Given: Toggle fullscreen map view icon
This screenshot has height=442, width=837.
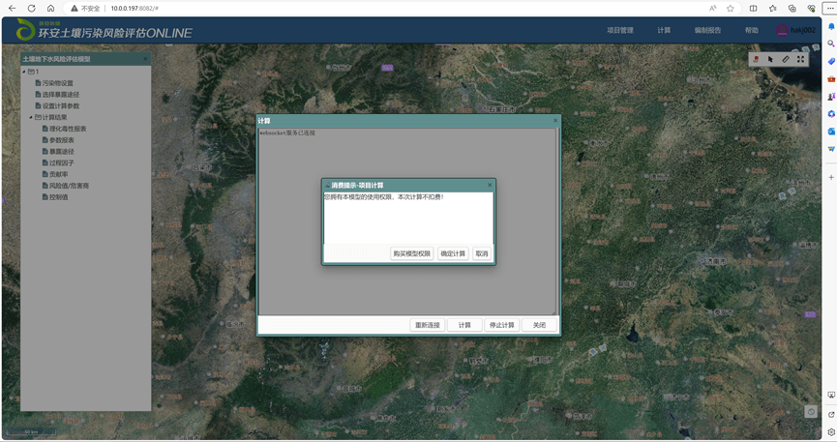Looking at the screenshot, I should [801, 59].
